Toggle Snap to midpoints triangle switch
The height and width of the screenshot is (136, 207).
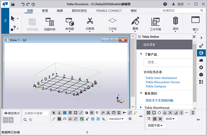[x=165, y=113]
